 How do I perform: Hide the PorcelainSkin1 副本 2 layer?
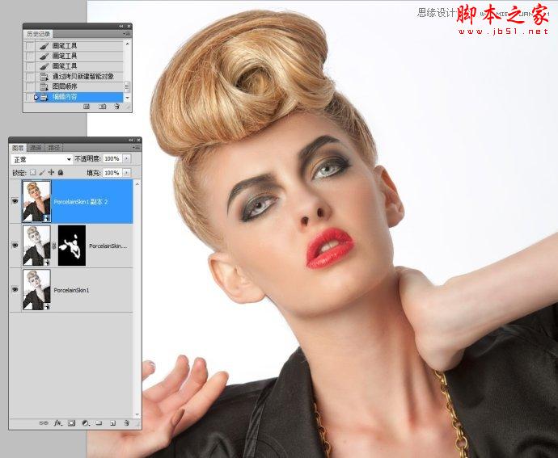(15, 201)
